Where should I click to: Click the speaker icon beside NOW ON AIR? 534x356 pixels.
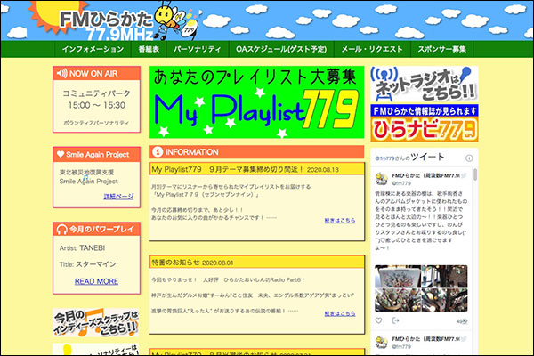[x=61, y=74]
